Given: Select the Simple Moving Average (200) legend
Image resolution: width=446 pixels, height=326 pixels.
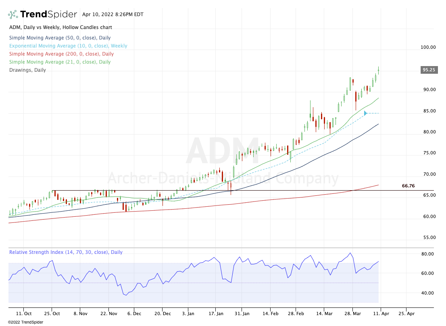Looking at the screenshot, I should pos(61,54).
